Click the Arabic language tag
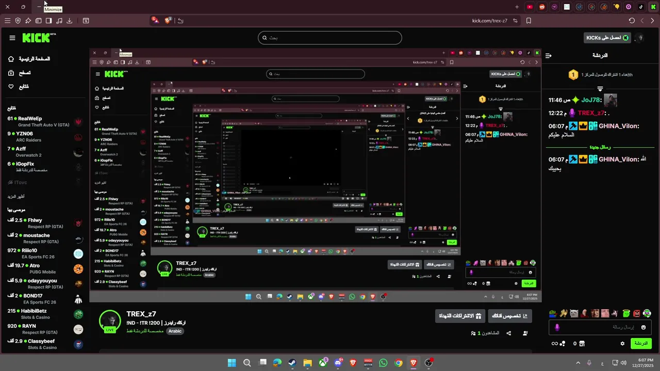Viewport: 660px width, 371px height. (175, 331)
